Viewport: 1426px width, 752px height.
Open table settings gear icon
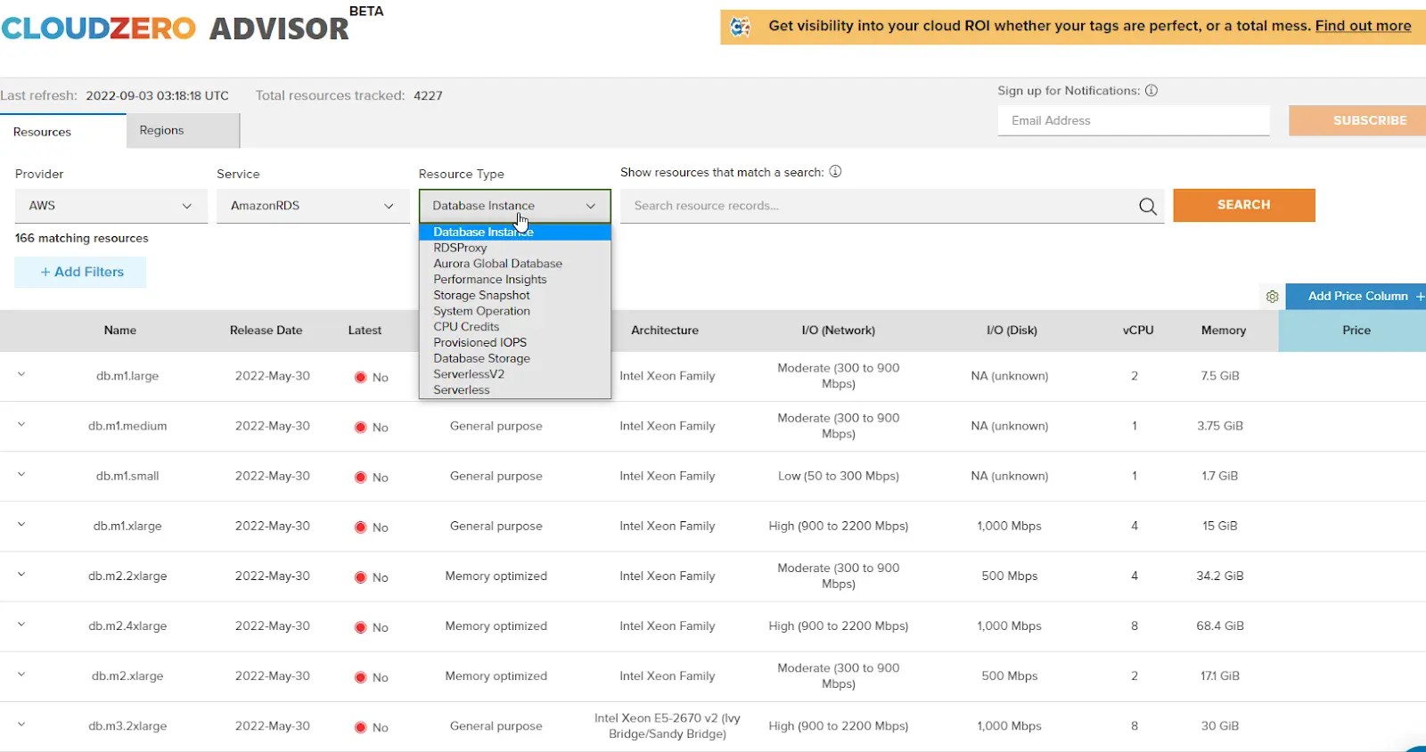click(1272, 297)
